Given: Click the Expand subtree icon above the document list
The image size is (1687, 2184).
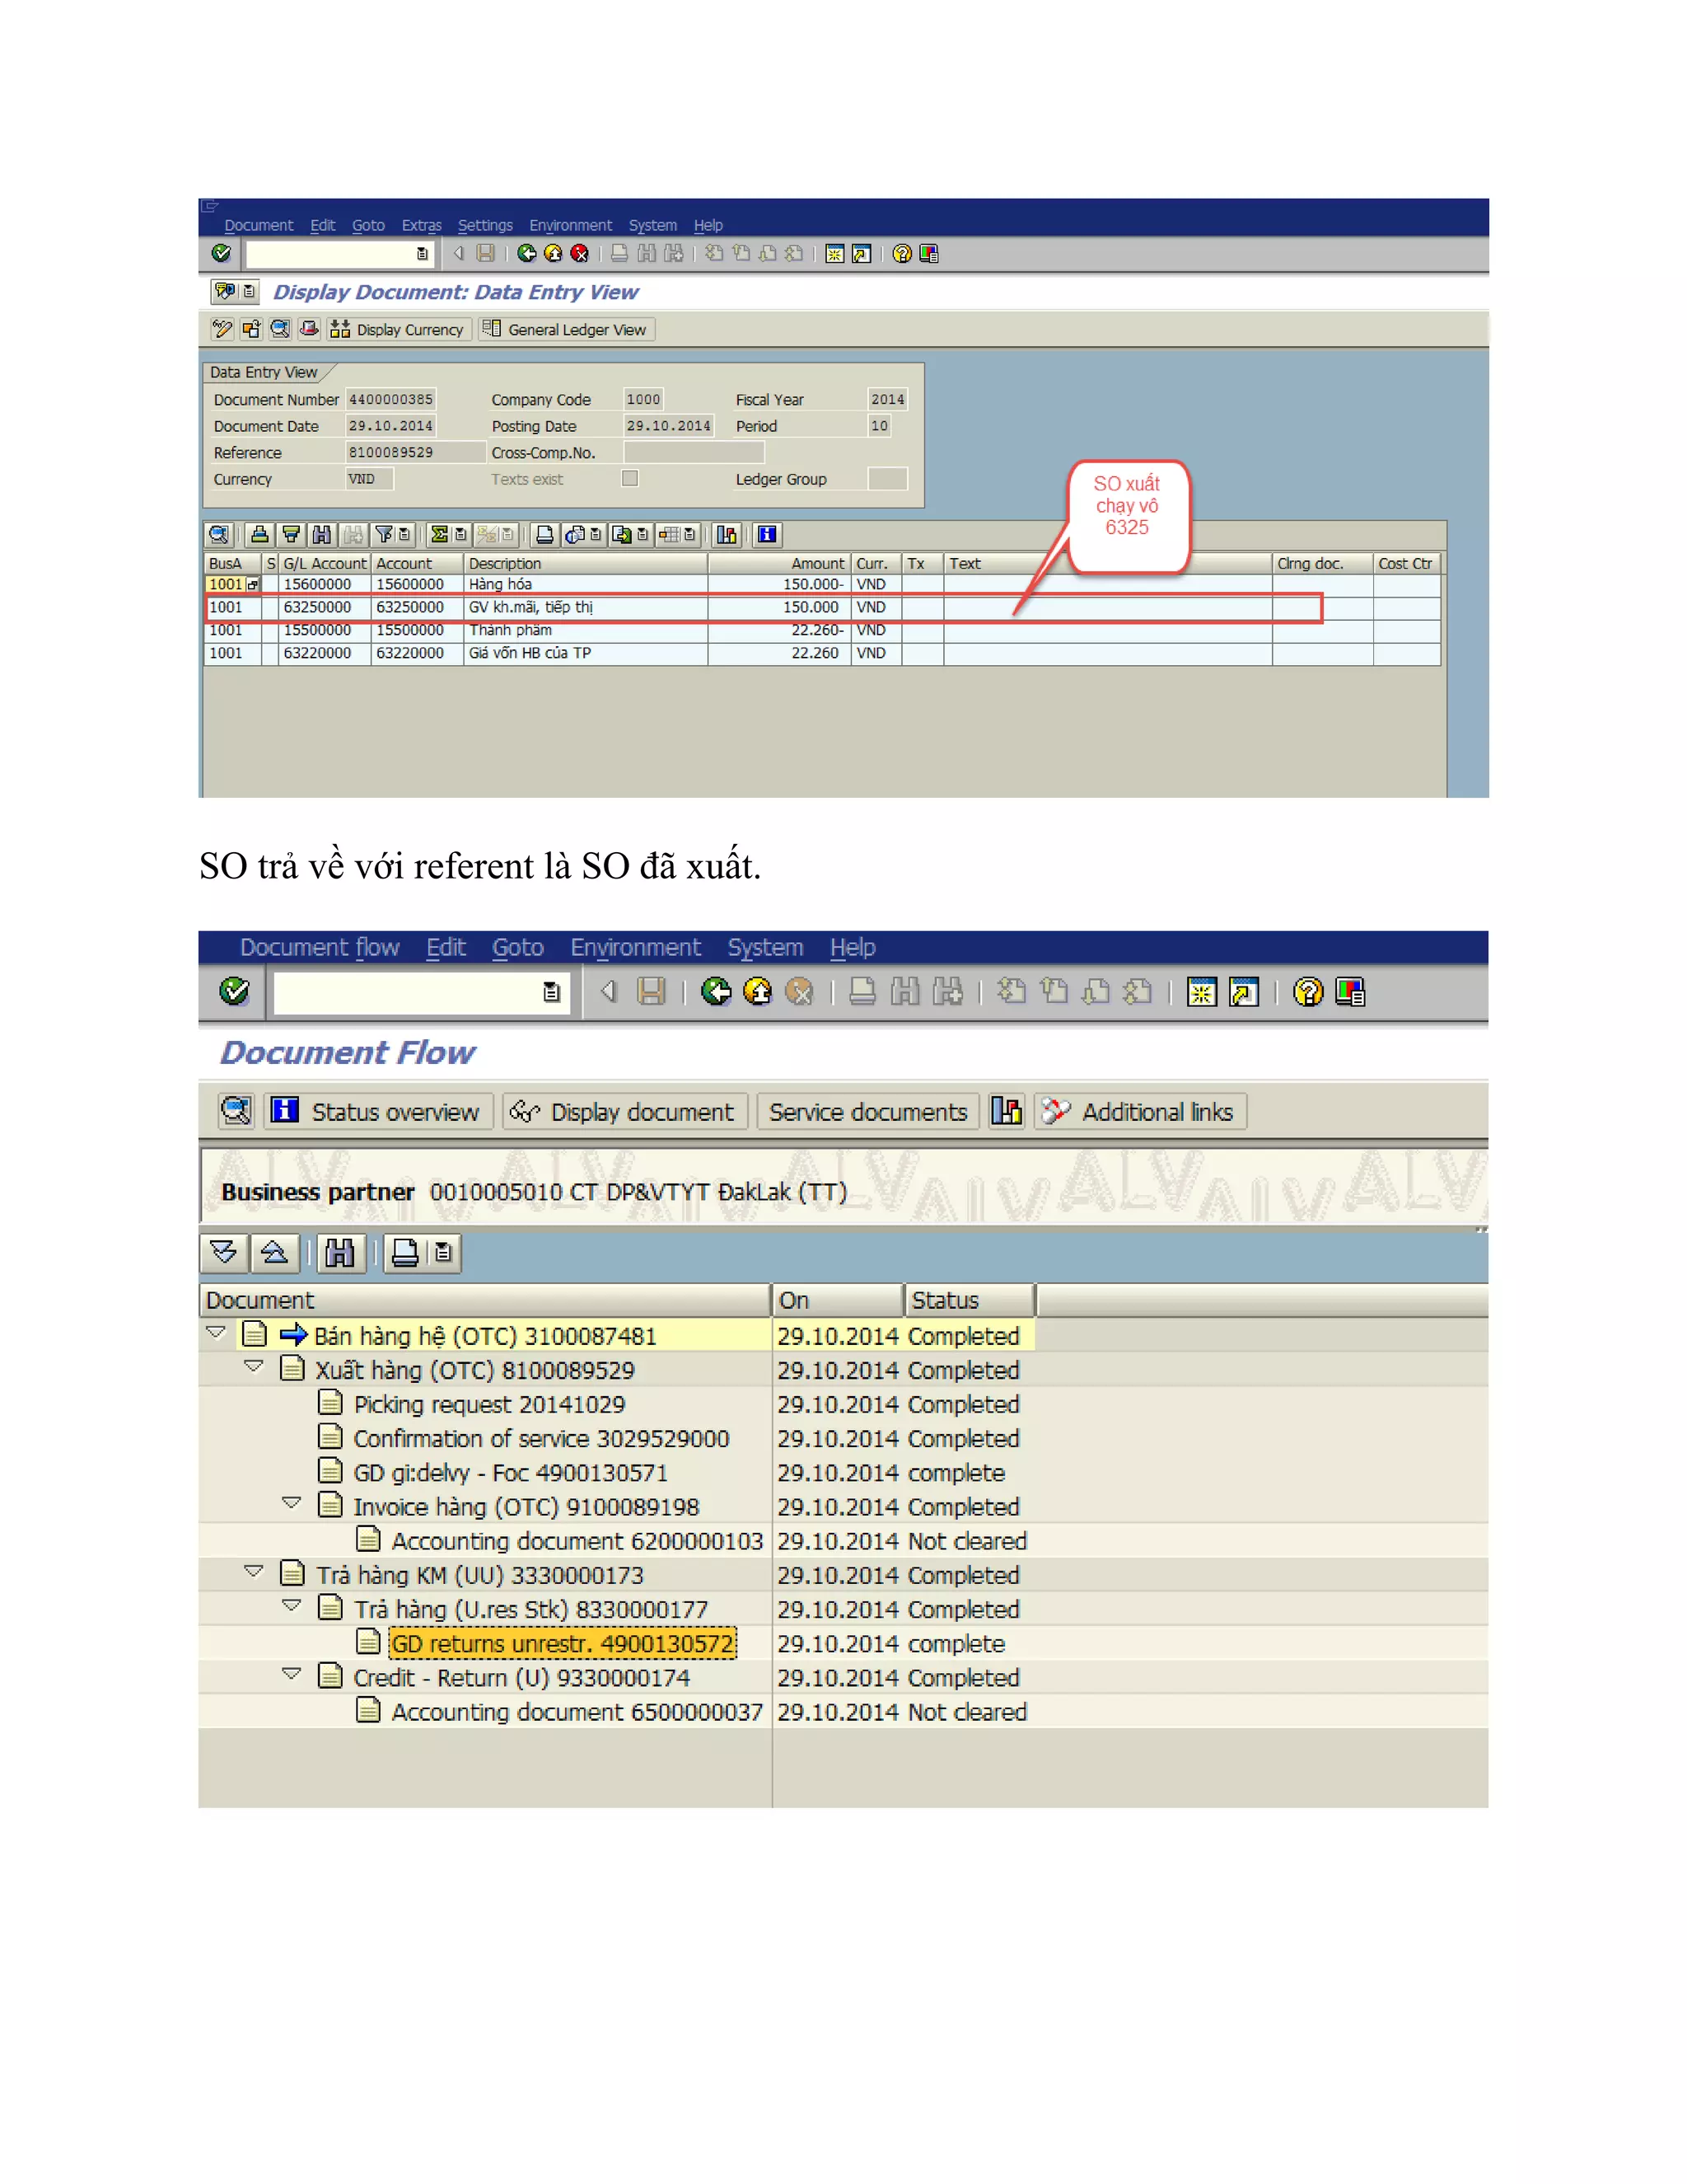Looking at the screenshot, I should point(224,1253).
